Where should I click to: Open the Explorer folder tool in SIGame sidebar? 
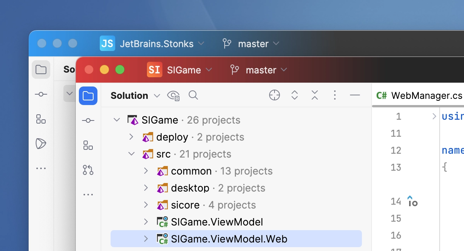[x=88, y=95]
